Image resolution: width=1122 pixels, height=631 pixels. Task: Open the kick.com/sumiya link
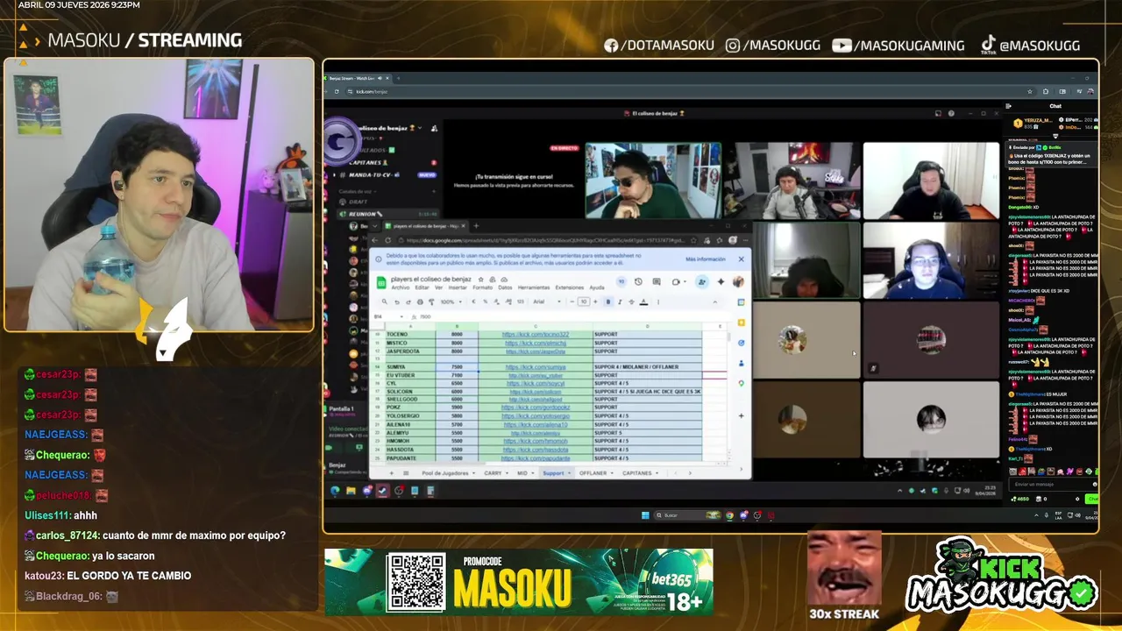click(536, 367)
